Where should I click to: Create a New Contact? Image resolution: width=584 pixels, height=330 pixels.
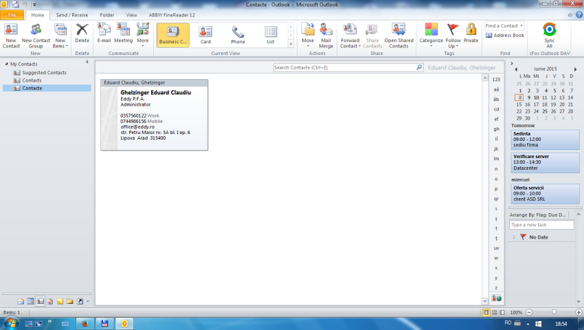[11, 36]
